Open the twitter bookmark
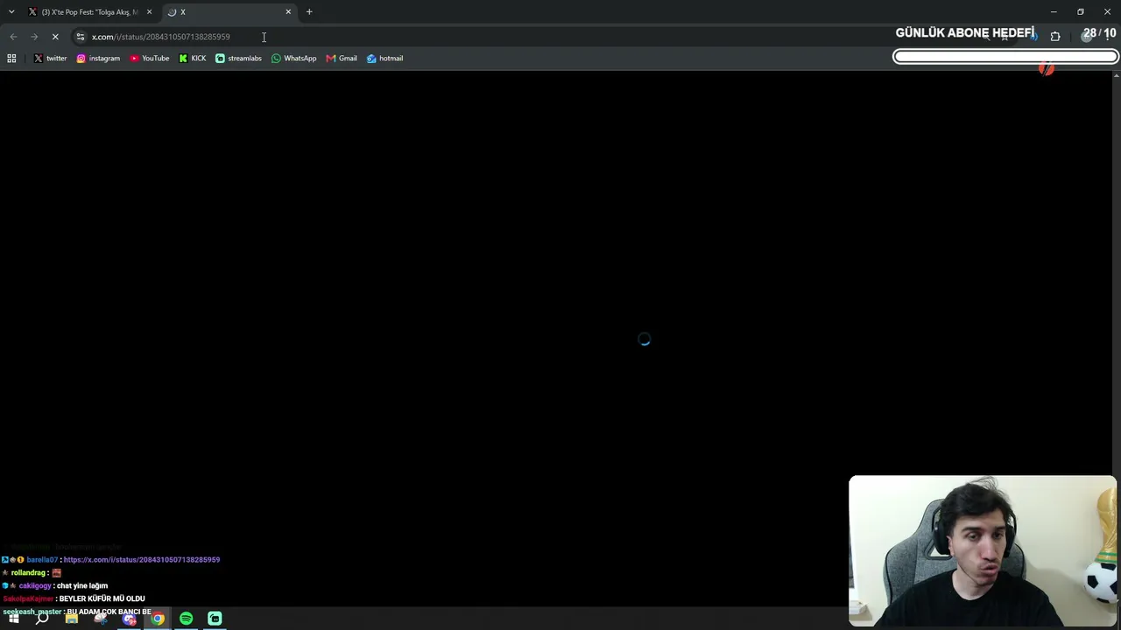The height and width of the screenshot is (630, 1121). [x=50, y=59]
